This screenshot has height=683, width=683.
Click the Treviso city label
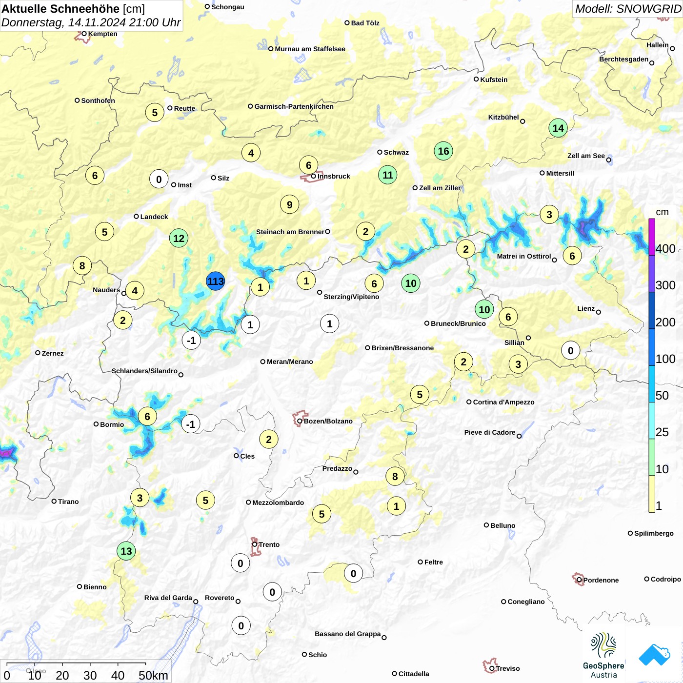point(508,668)
